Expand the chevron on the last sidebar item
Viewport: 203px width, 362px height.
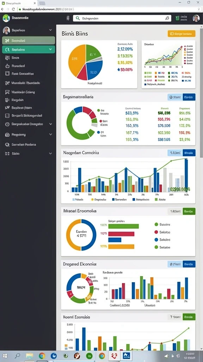(x=50, y=153)
